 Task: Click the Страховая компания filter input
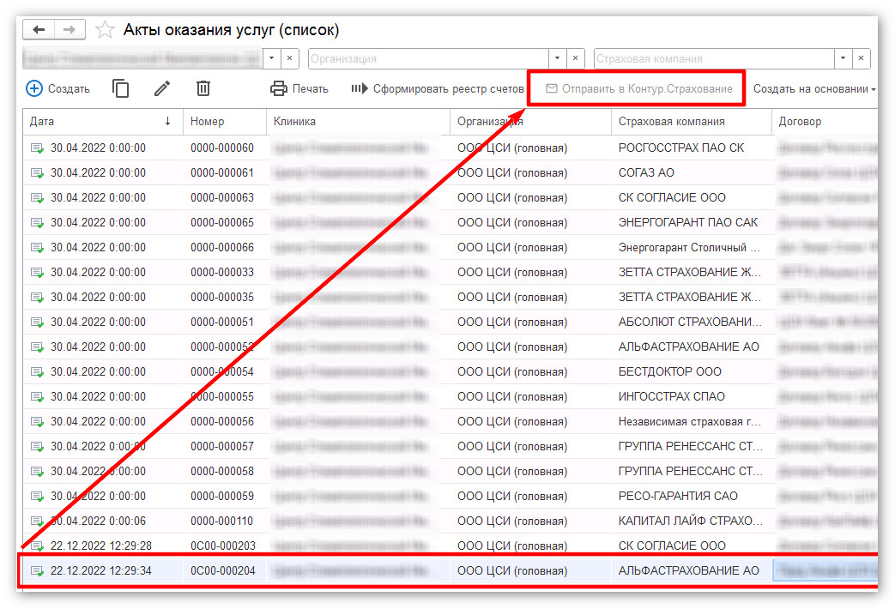tap(714, 58)
